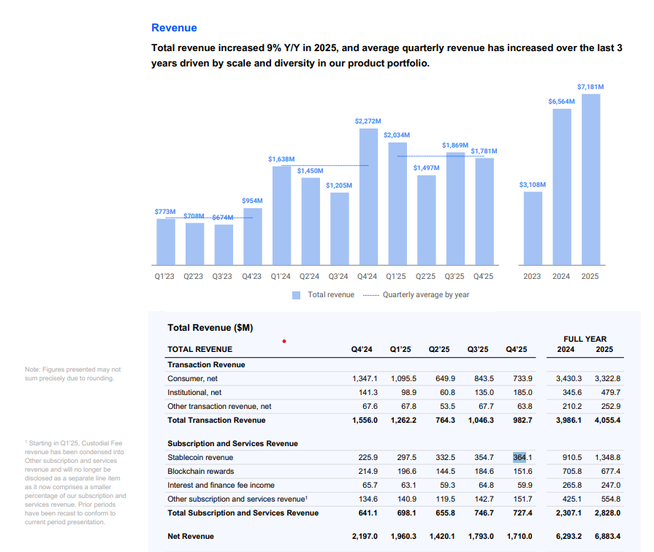This screenshot has height=552, width=654.
Task: Click the Blockchain rewards row label
Action: coord(200,472)
